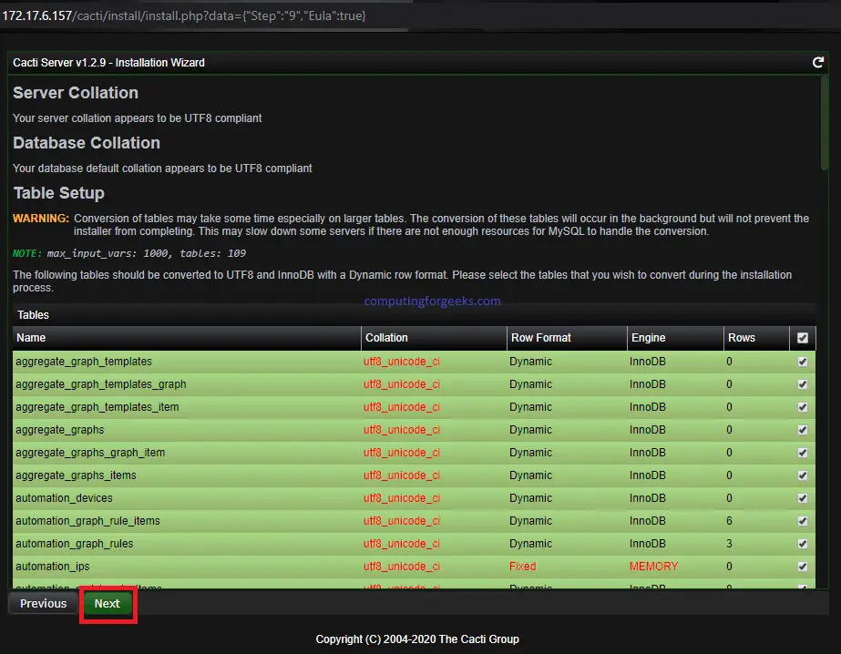Screen dimensions: 841x654
Task: Select the aggregate_graph_templates_graph table name
Action: [x=101, y=384]
